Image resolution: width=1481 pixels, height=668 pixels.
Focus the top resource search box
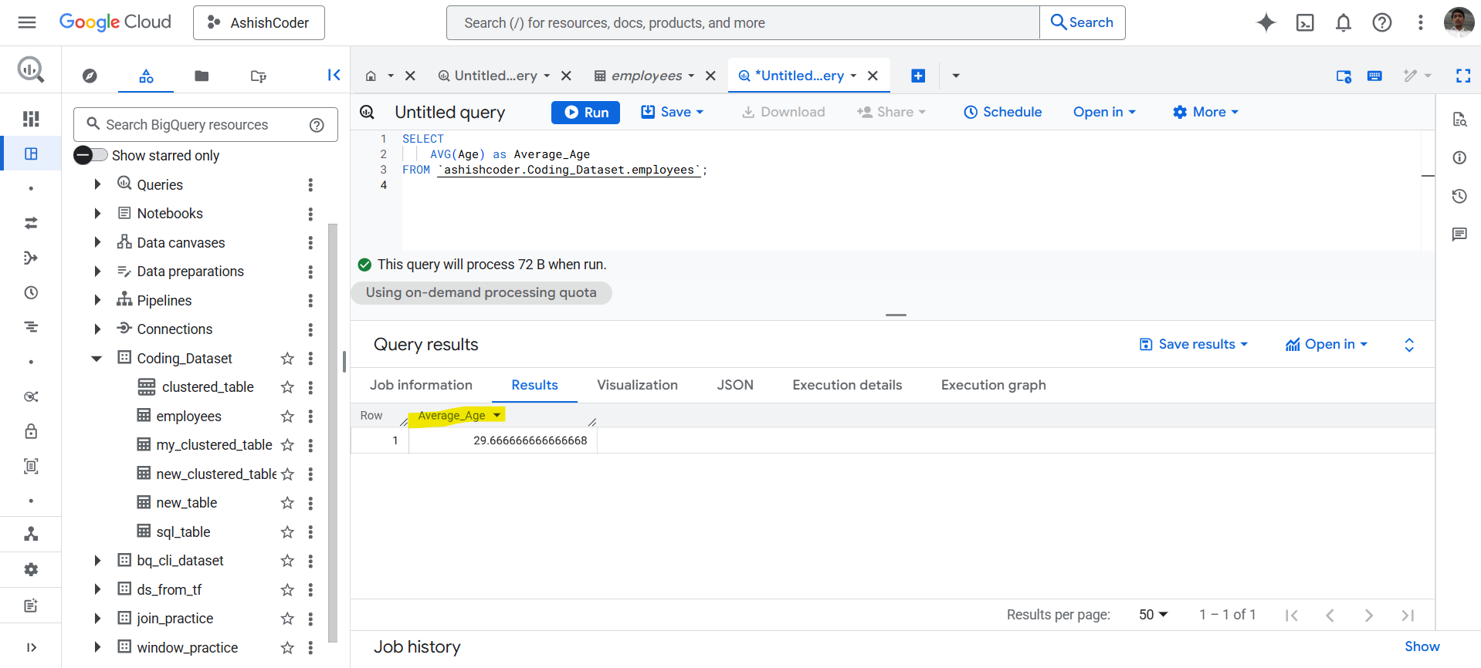743,22
